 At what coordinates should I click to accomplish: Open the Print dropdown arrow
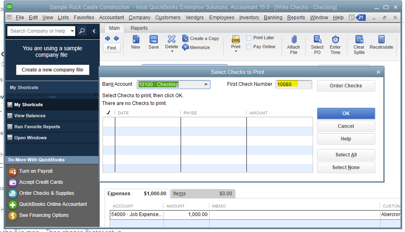coord(236,51)
